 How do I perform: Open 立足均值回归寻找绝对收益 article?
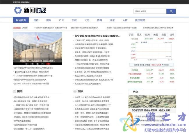tap(26, 125)
